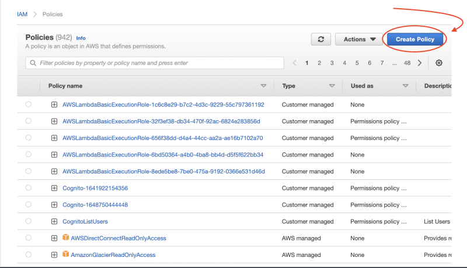Click the filter policies search field

[x=155, y=63]
